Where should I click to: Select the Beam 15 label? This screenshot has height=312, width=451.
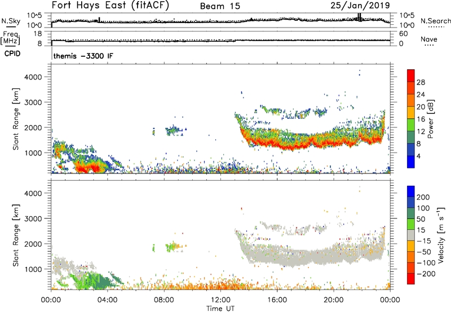pos(220,6)
